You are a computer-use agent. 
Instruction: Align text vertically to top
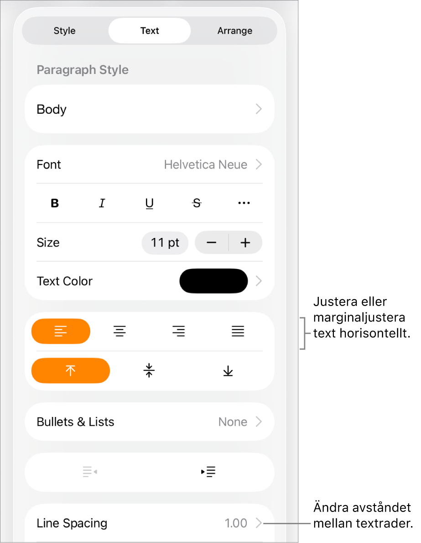[70, 370]
